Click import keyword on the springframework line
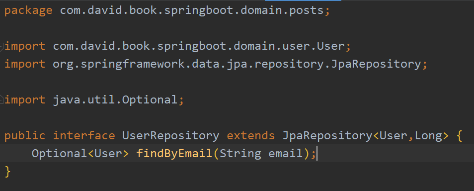Screen dimensions: 474x191 pyautogui.click(x=25, y=64)
